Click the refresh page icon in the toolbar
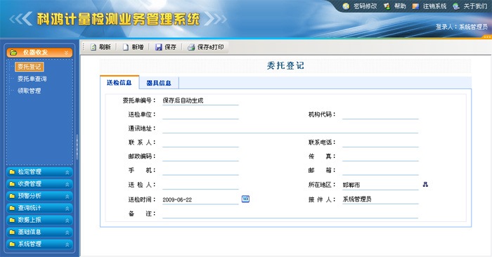The image size is (492, 257). [x=93, y=47]
